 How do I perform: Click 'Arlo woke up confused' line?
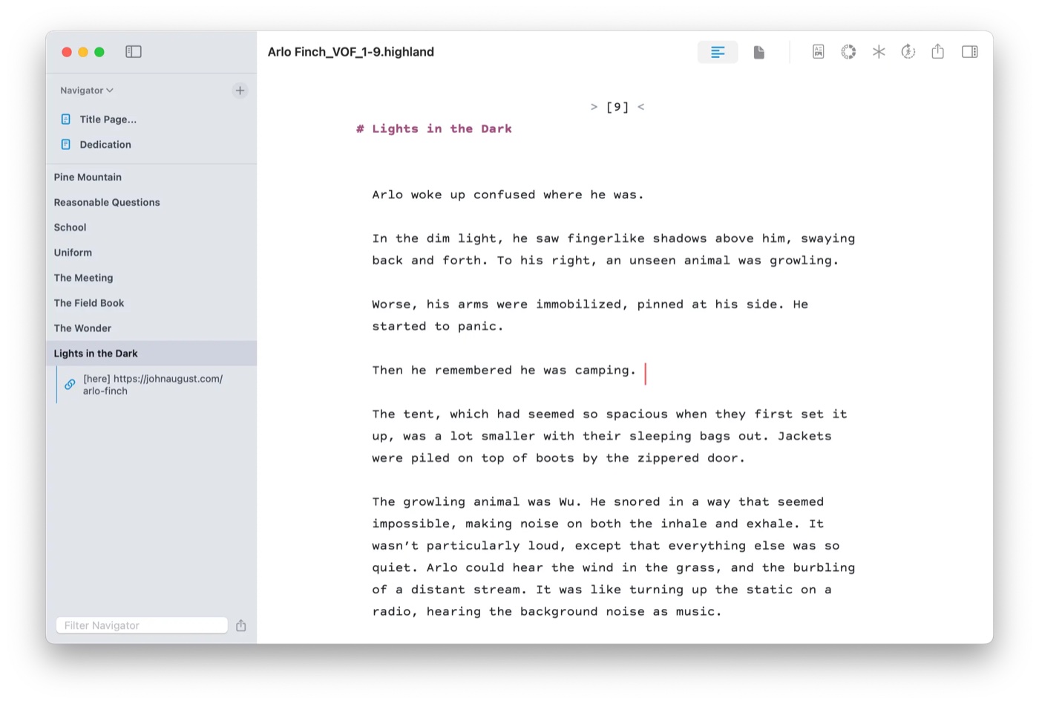pos(508,195)
